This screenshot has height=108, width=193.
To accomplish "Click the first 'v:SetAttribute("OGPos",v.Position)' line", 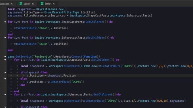I will pyautogui.click(x=41, y=28).
